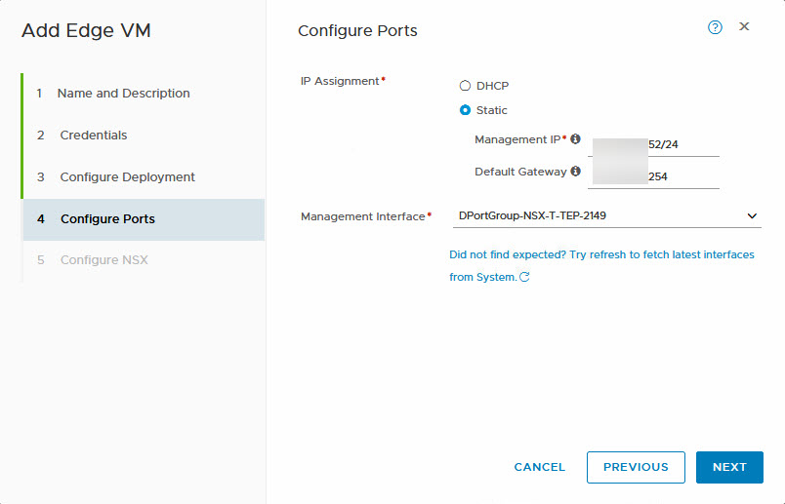Select the DHCP radio button

(466, 86)
